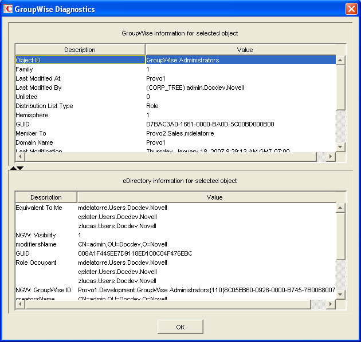Click the eDirectory table horizontal scroll right arrow

(x=331, y=304)
